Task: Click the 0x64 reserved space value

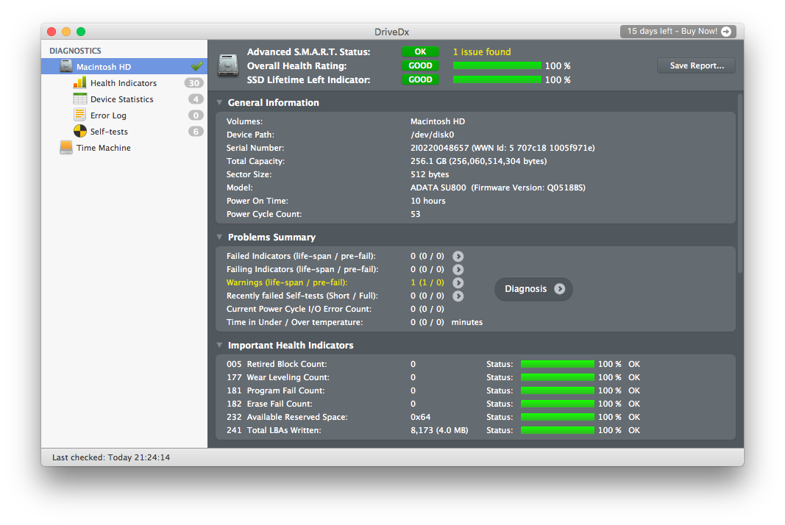Action: coord(421,417)
